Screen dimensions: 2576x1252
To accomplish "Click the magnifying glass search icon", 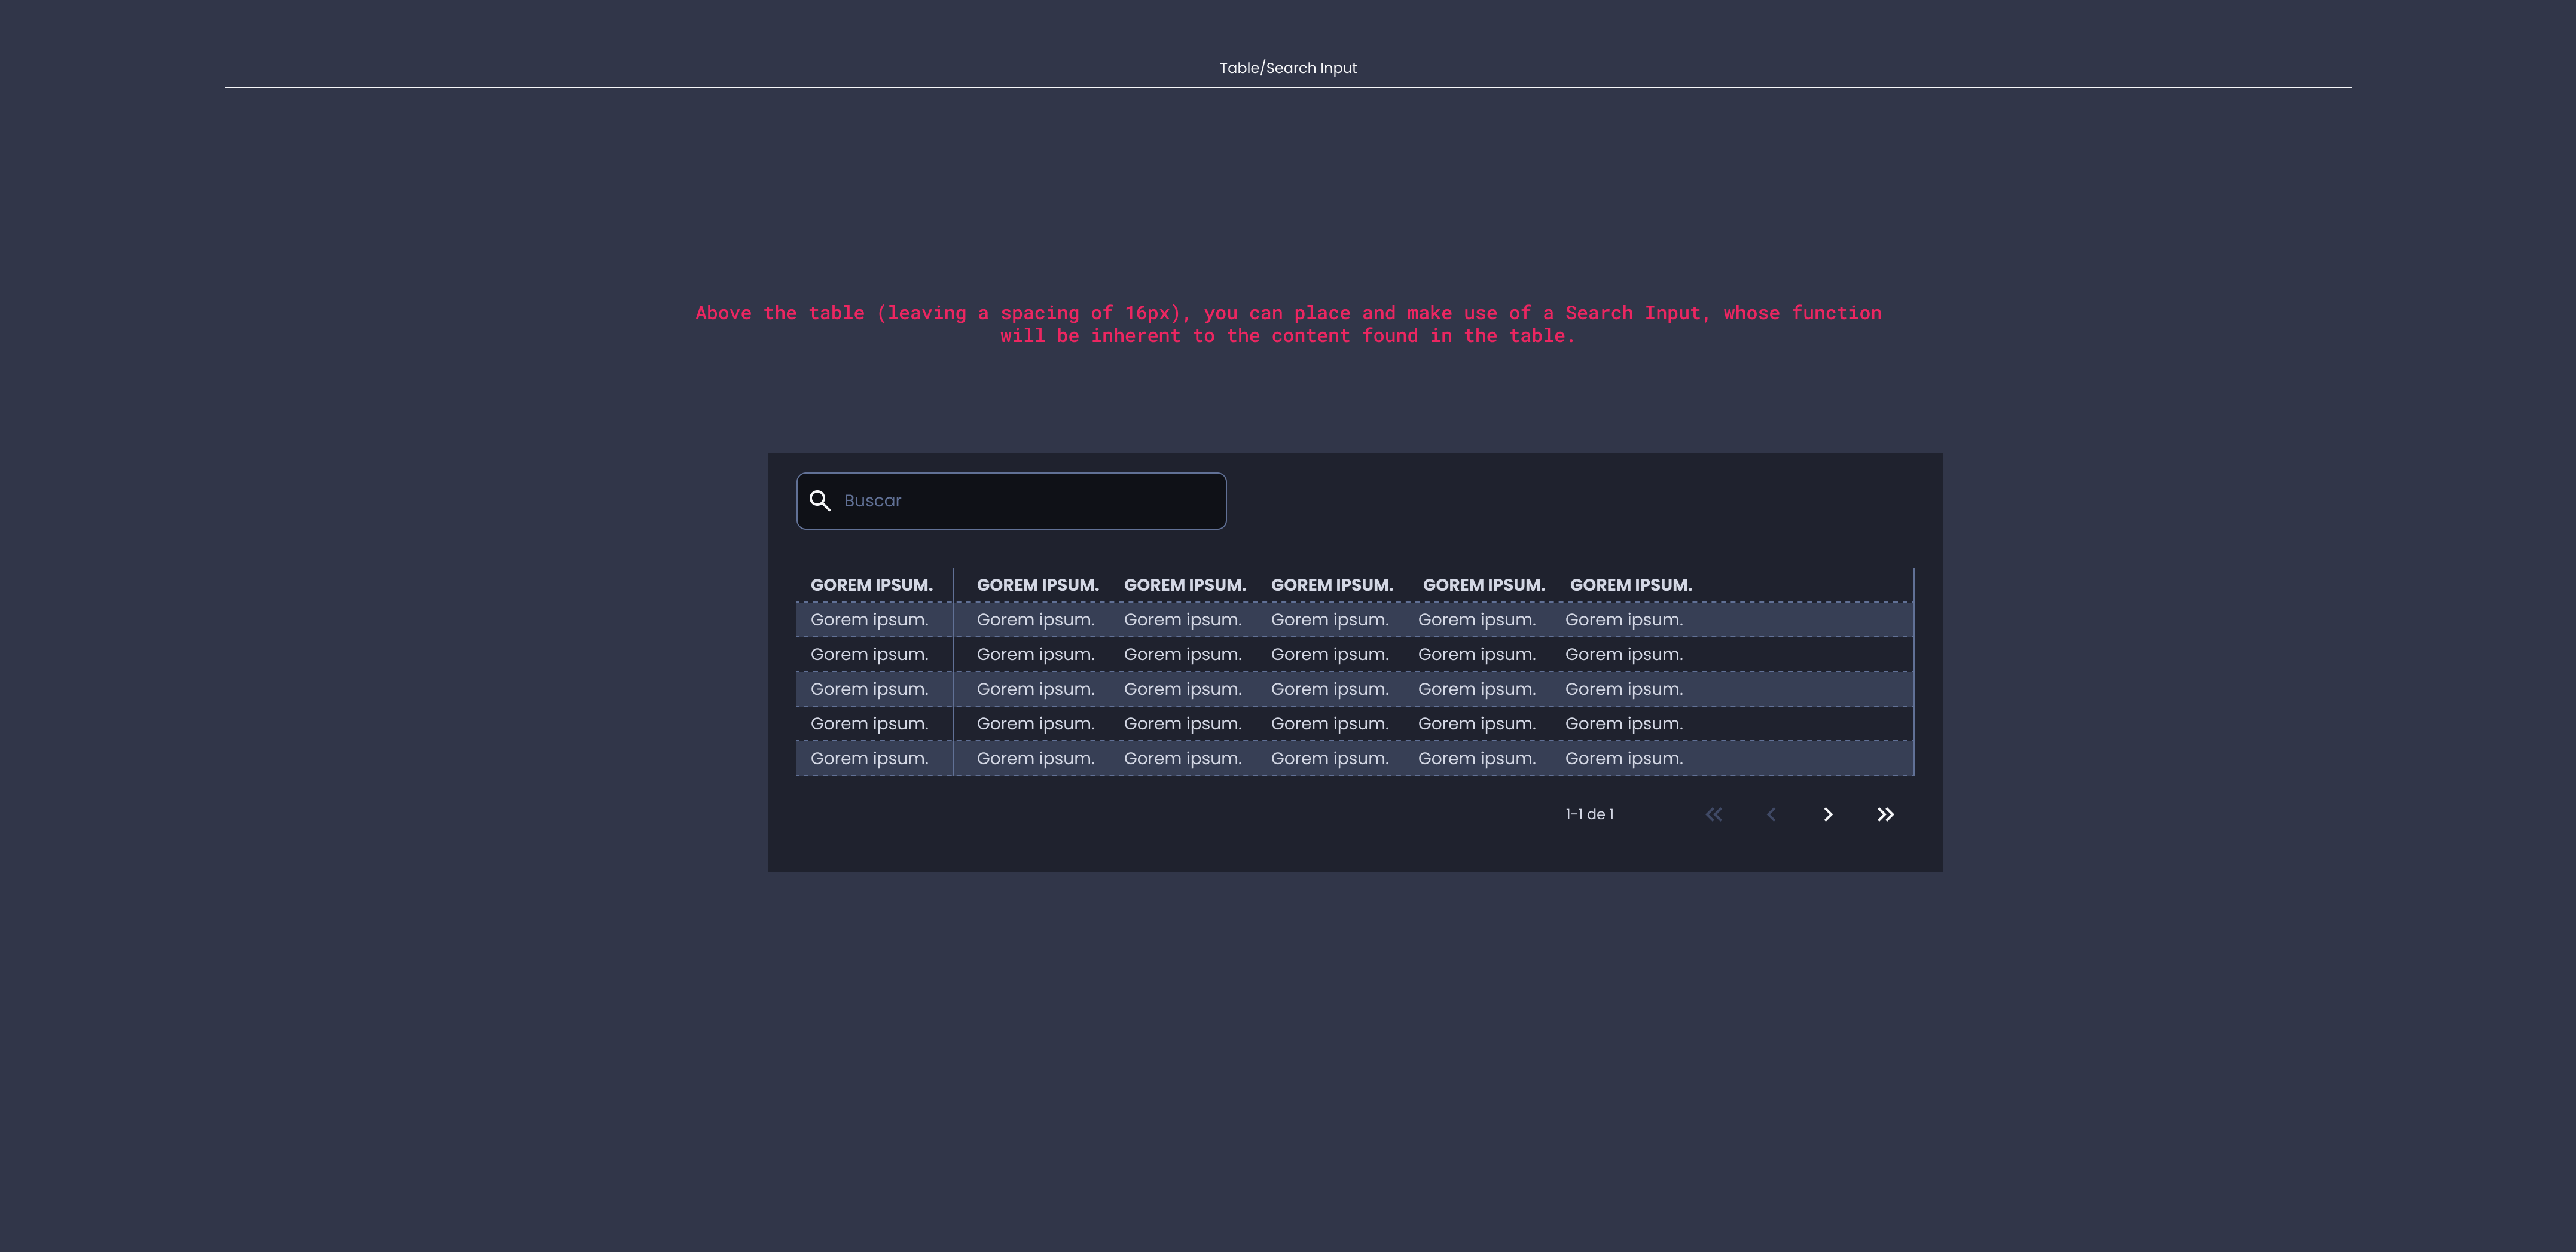I will (x=820, y=501).
